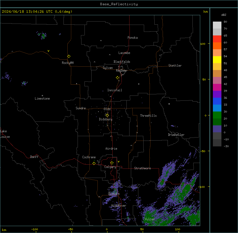238x233 pixels.
Task: Click the -100 tick on bottom axis
Action: [x=35, y=229]
